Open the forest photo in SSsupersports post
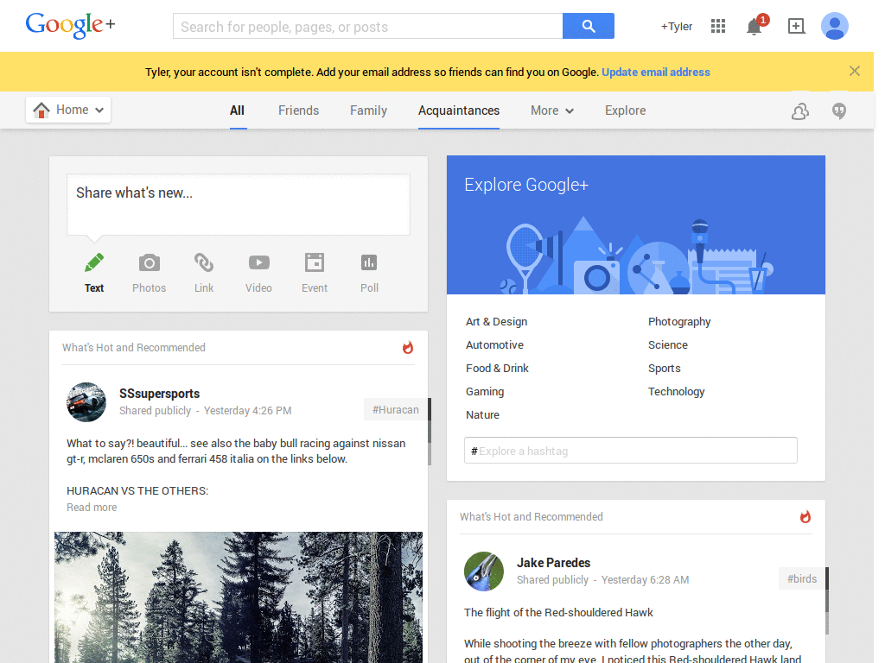Image resolution: width=885 pixels, height=663 pixels. pyautogui.click(x=239, y=597)
